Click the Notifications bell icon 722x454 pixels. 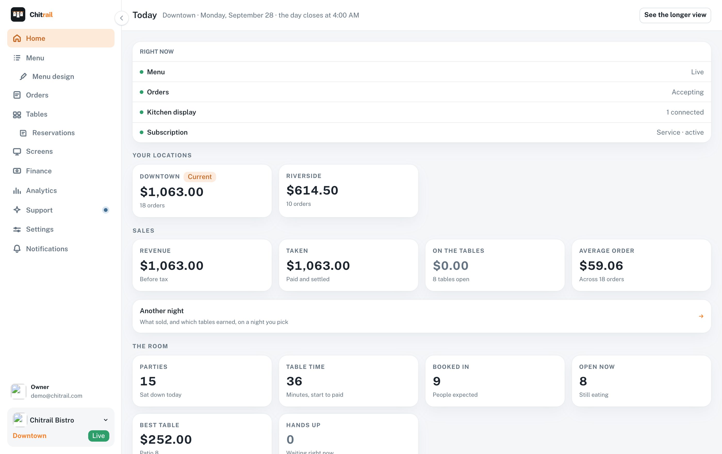pos(17,249)
